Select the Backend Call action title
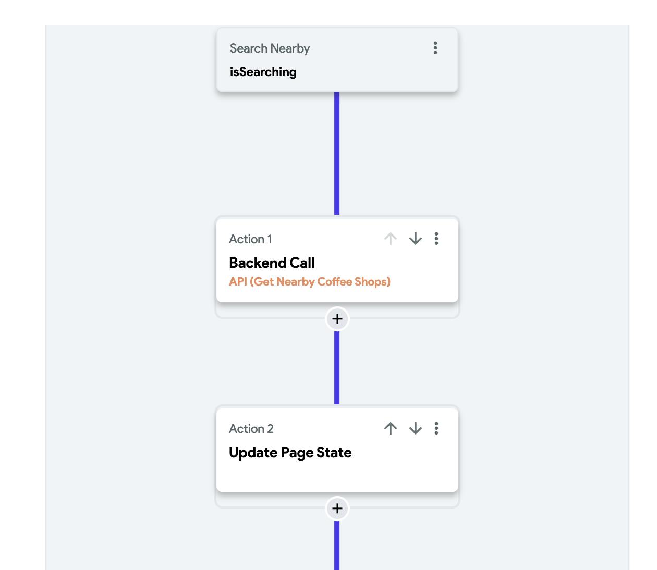This screenshot has width=657, height=570. click(272, 263)
